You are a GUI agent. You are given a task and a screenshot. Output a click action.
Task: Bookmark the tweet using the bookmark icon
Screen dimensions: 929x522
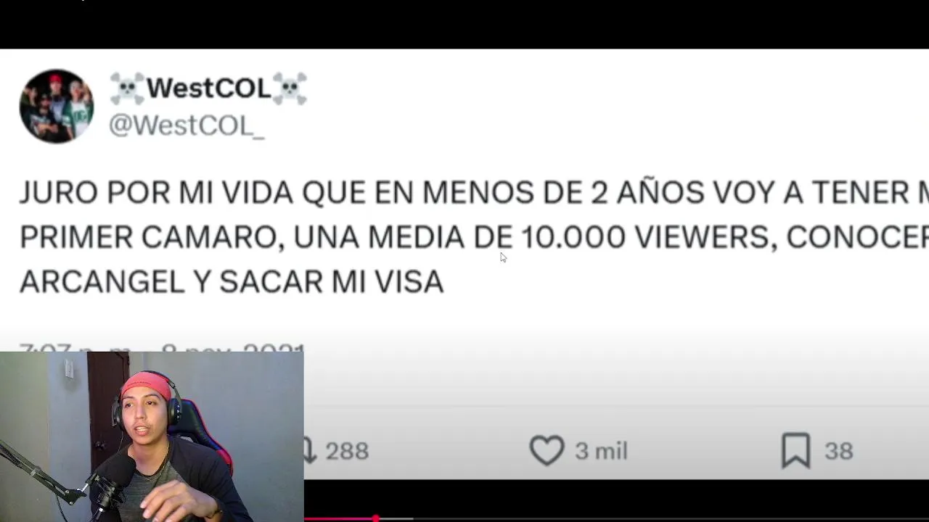point(795,450)
